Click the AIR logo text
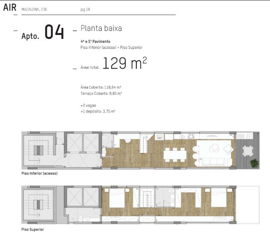 coord(10,8)
